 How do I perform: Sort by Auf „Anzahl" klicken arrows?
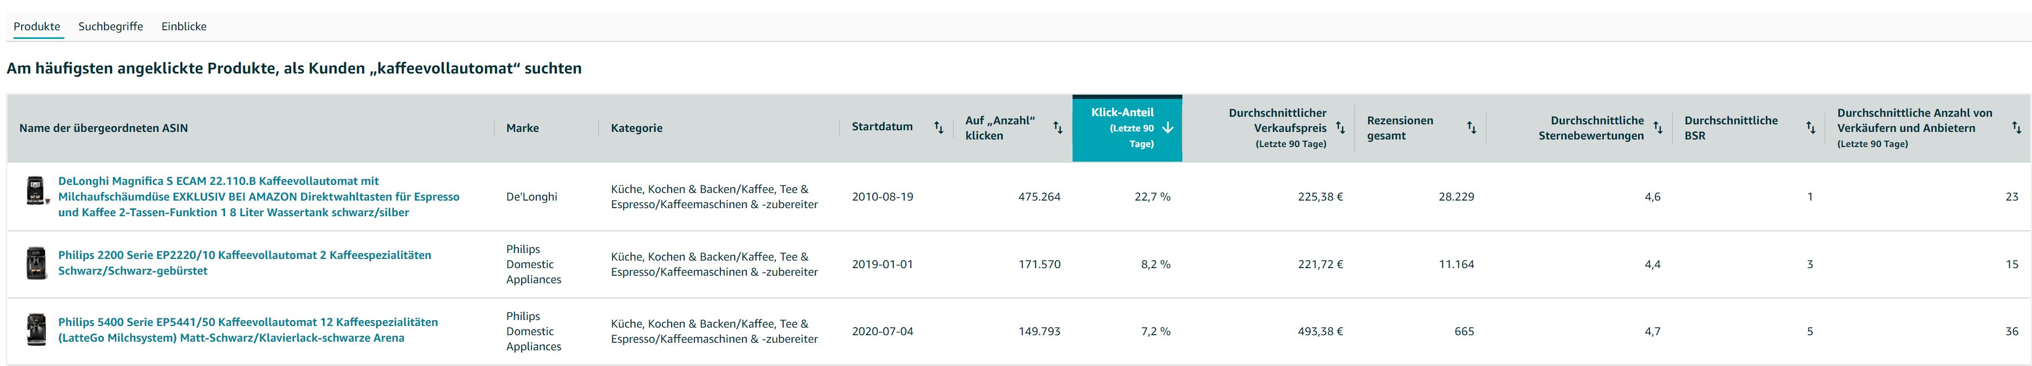1058,128
